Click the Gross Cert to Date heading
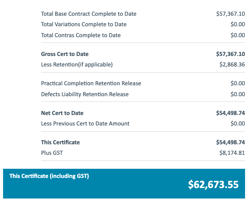Screen dimensions: 249x202 click(x=65, y=54)
